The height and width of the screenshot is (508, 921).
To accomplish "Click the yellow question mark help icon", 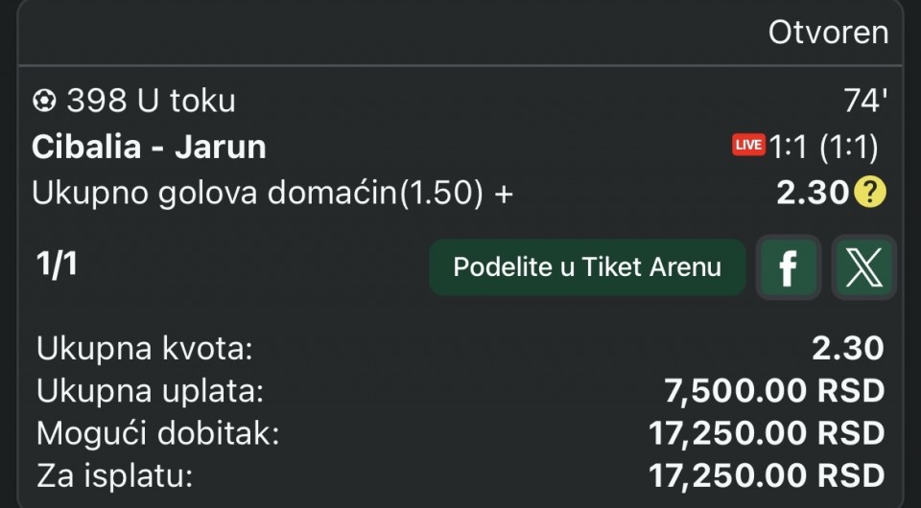I will [869, 194].
